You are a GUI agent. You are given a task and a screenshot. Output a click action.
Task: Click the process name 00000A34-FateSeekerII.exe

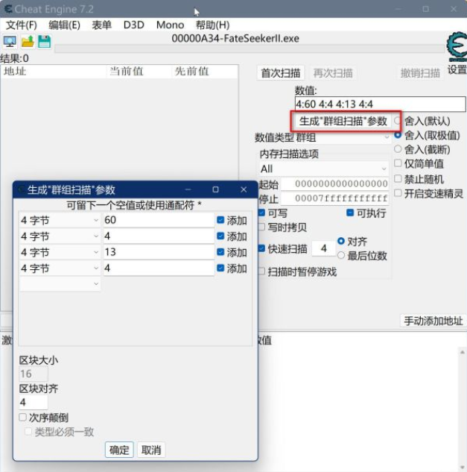[235, 39]
